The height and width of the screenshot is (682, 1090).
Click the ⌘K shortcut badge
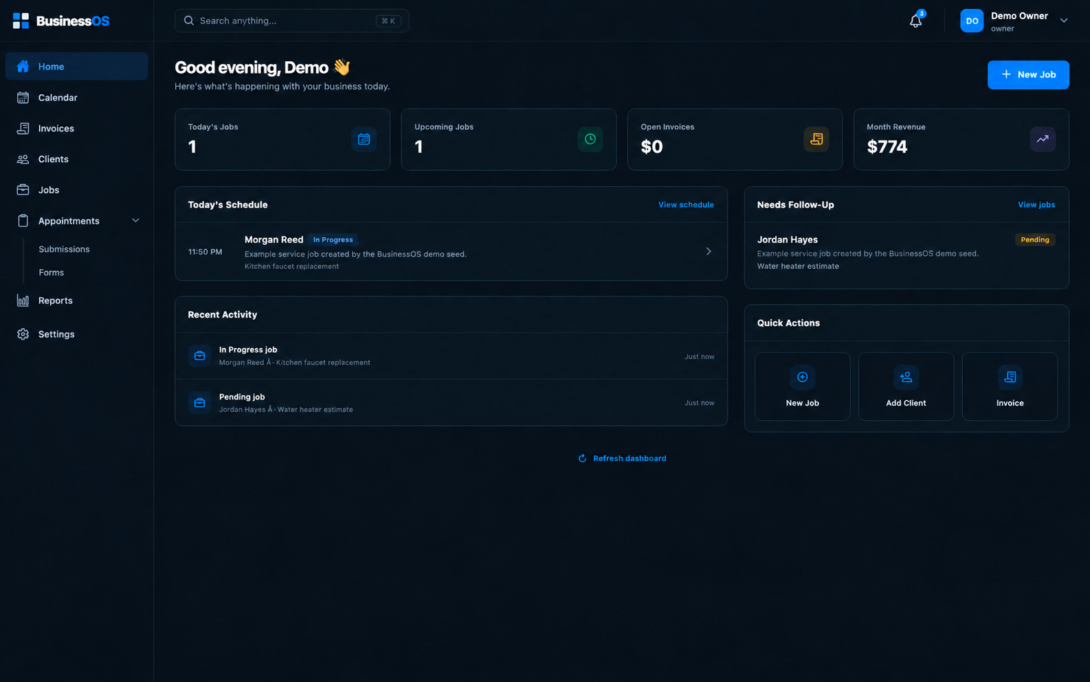click(388, 21)
